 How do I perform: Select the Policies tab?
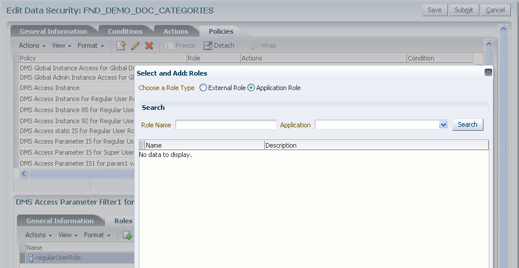coord(221,31)
